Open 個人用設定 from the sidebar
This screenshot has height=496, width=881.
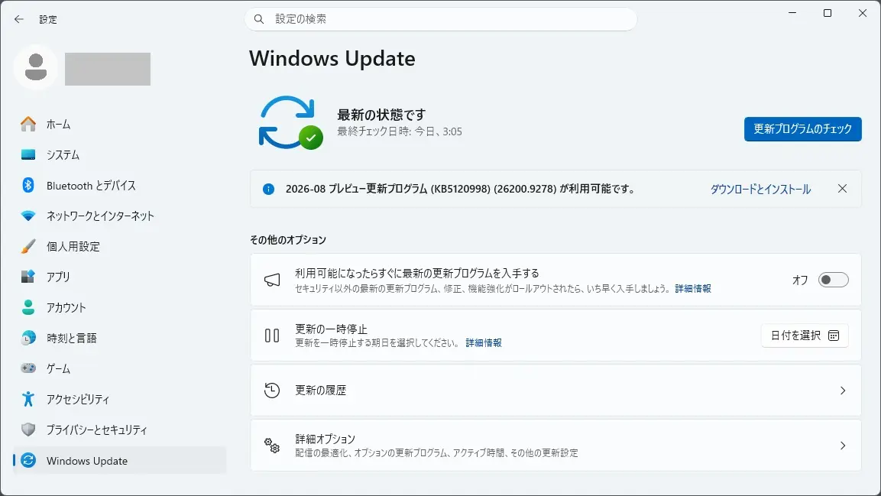119,246
